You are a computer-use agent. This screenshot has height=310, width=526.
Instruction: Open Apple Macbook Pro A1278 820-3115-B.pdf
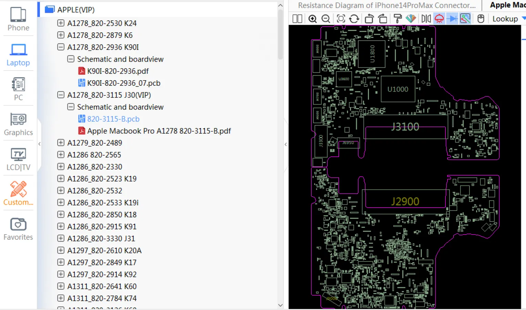pyautogui.click(x=154, y=131)
